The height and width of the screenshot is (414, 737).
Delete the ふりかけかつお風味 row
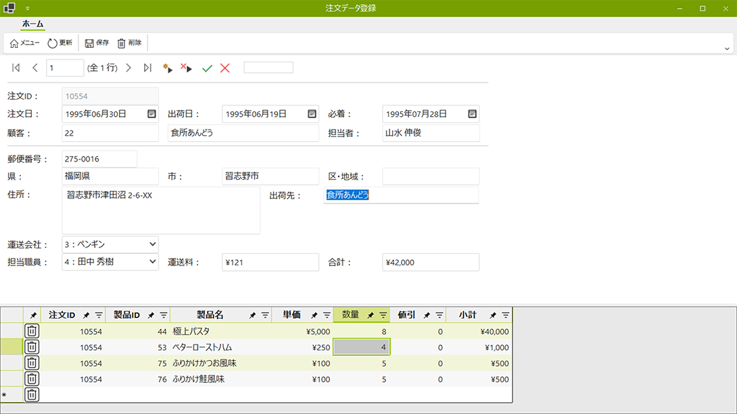tap(32, 363)
